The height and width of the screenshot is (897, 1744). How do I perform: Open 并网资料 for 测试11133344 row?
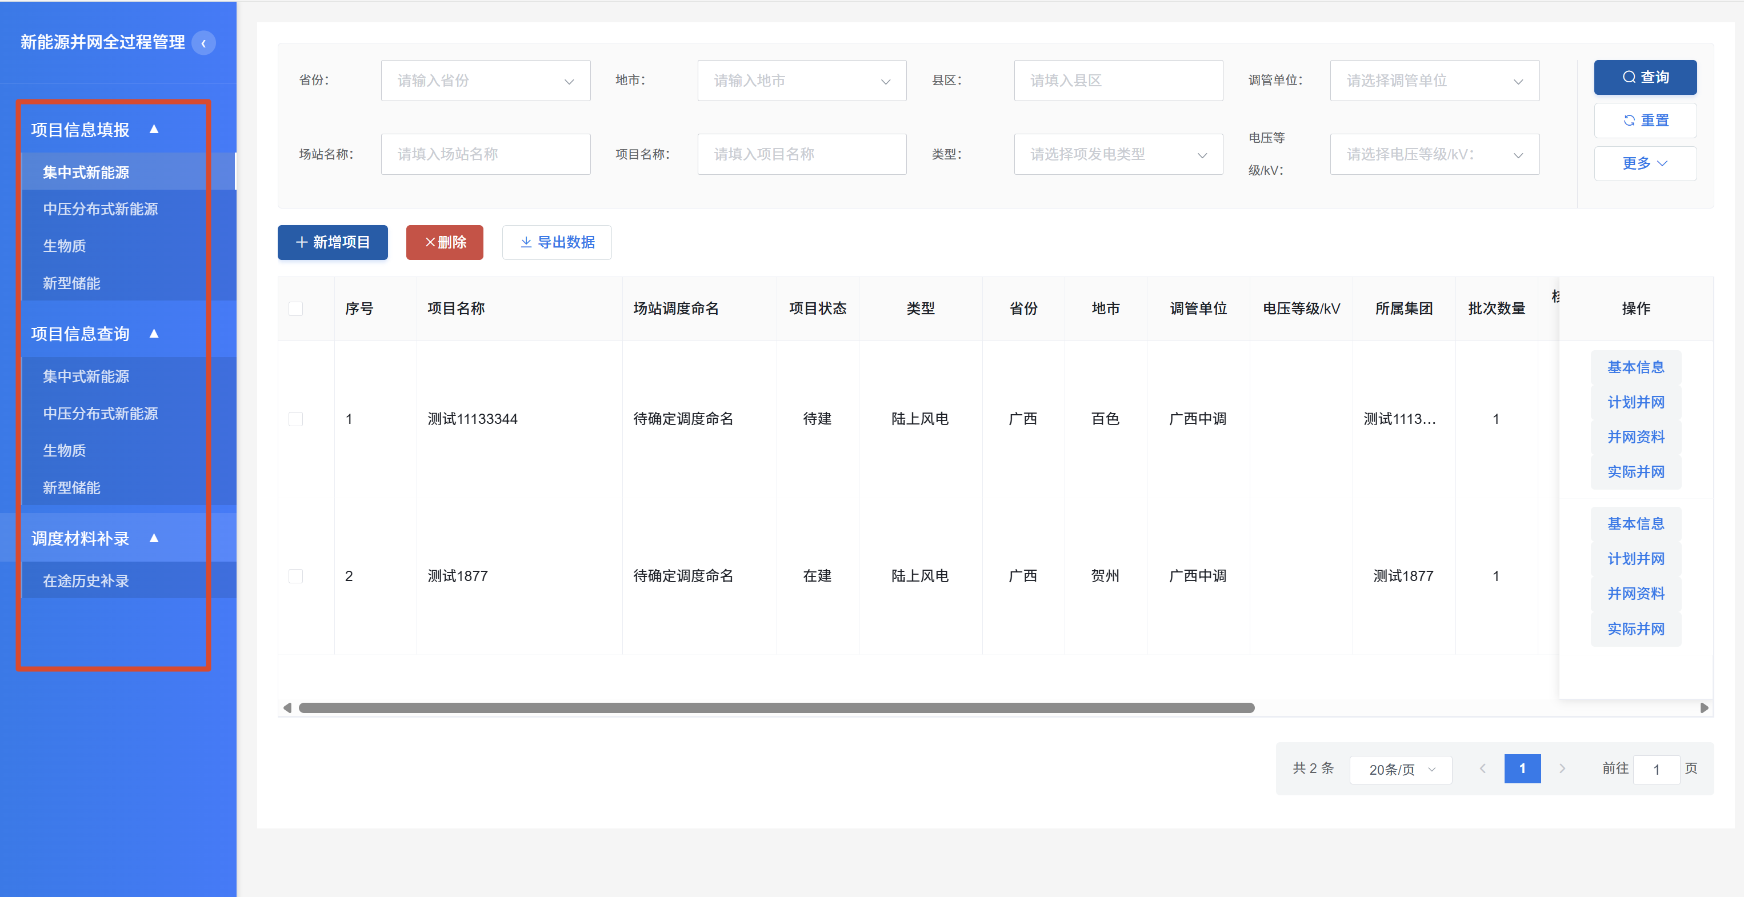[x=1635, y=437]
